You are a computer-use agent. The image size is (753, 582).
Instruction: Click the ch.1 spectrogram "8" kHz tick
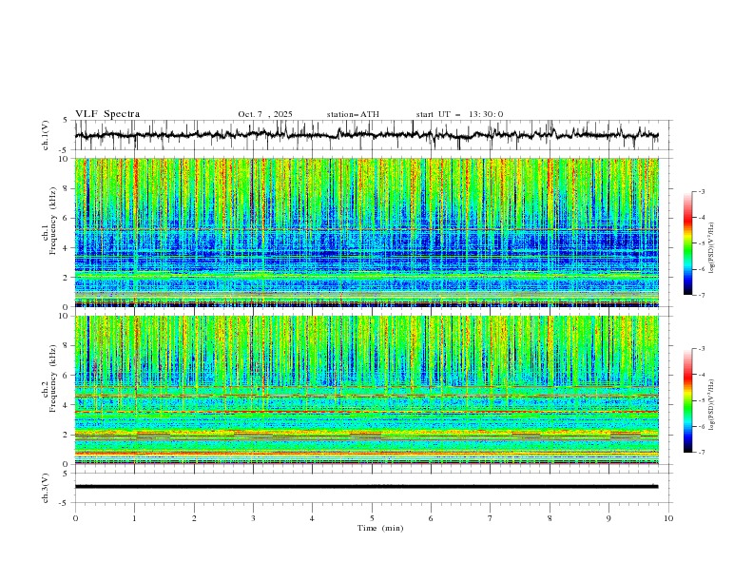coord(67,188)
